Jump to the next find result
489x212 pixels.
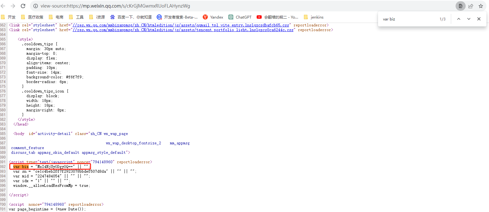[469, 19]
